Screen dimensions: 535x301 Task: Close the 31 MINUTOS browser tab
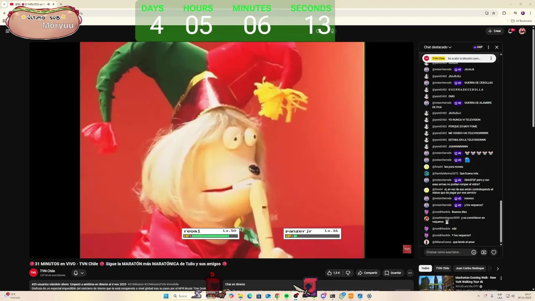(x=53, y=4)
